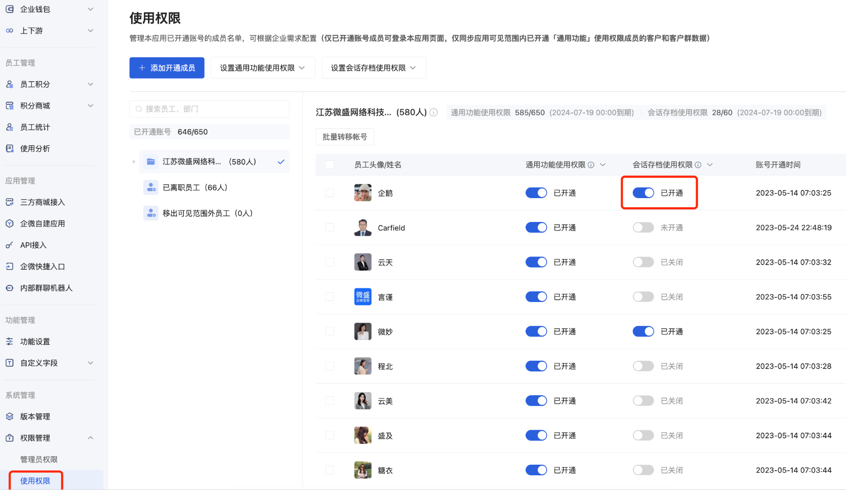Click the 使用分析 sidebar icon
Image resolution: width=846 pixels, height=490 pixels.
pyautogui.click(x=10, y=148)
